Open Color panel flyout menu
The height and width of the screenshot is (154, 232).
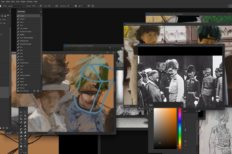click(182, 105)
